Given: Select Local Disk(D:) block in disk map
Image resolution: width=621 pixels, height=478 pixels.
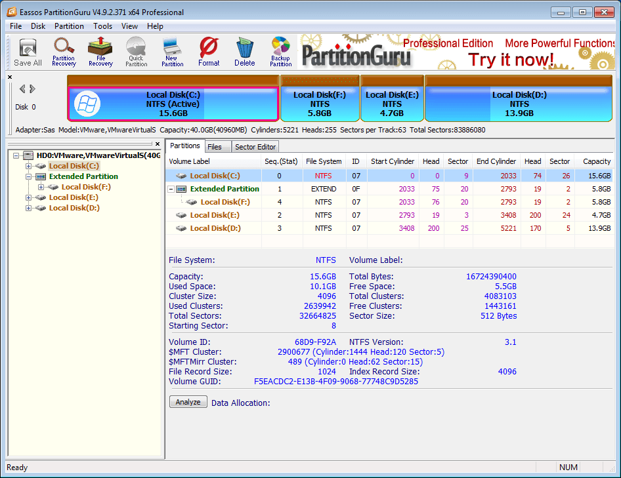Looking at the screenshot, I should coord(519,99).
